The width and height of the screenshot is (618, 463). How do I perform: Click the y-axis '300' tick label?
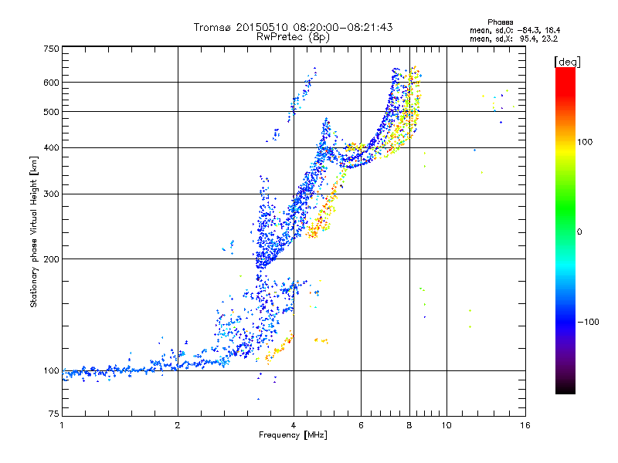click(51, 194)
